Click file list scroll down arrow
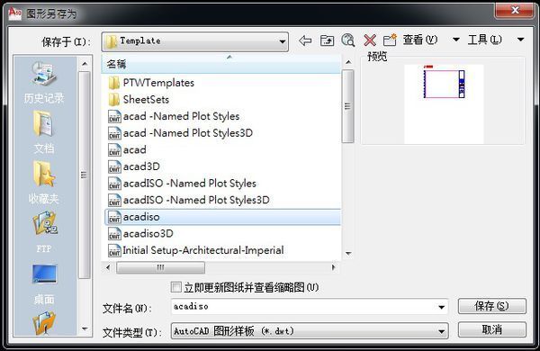Viewport: 540px width, 351px height. coord(348,254)
